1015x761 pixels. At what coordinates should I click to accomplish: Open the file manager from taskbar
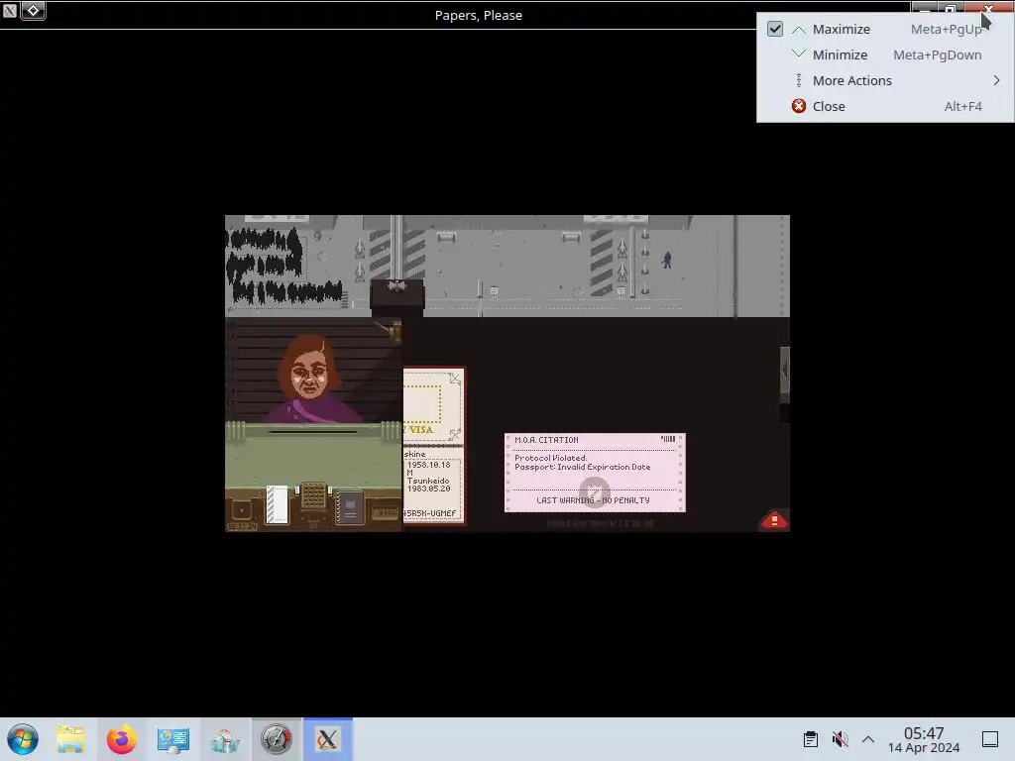[70, 739]
